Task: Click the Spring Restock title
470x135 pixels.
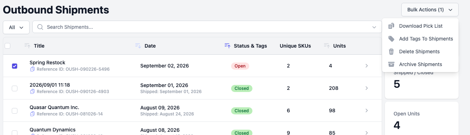Action: tap(47, 63)
